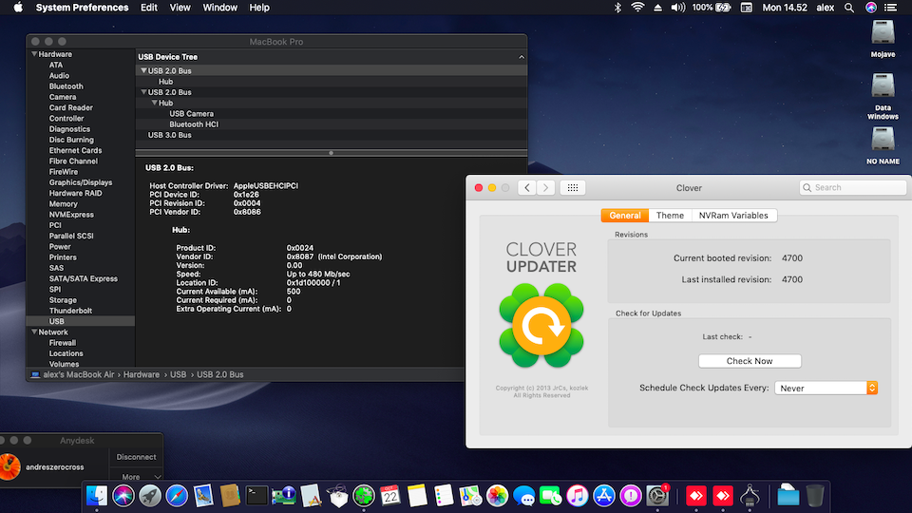Screen dimensions: 912x513
Task: Open Photos from the dock
Action: tap(497, 496)
